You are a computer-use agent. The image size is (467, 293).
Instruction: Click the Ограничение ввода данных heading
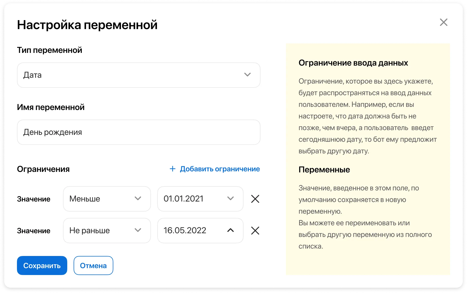point(353,63)
